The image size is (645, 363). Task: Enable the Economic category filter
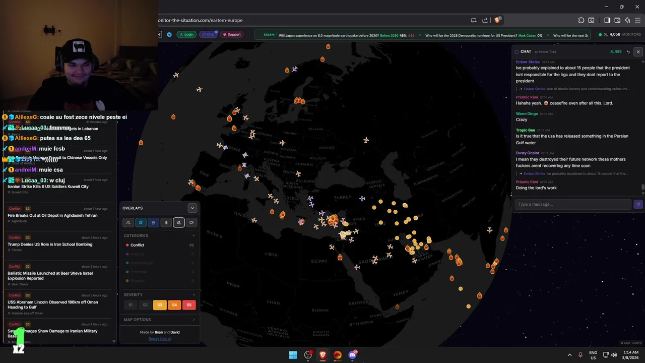coord(160,272)
